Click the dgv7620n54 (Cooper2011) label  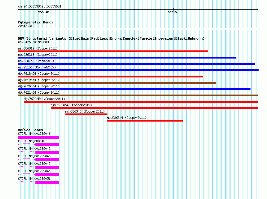(x=39, y=86)
